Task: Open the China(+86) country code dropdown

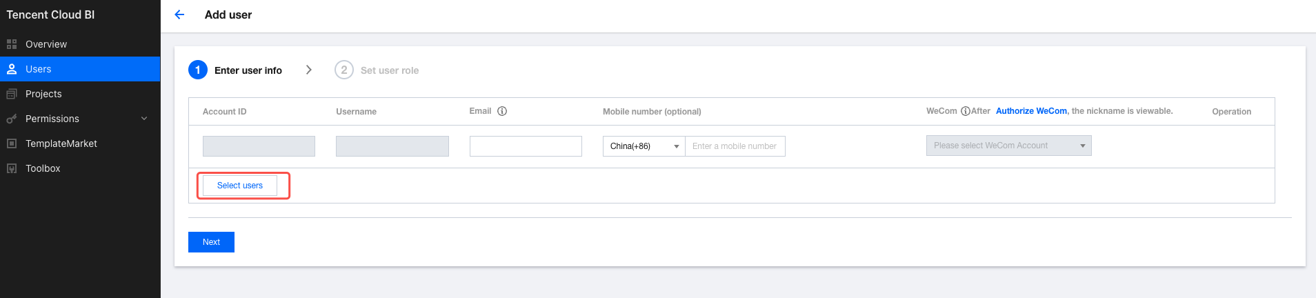Action: point(644,146)
